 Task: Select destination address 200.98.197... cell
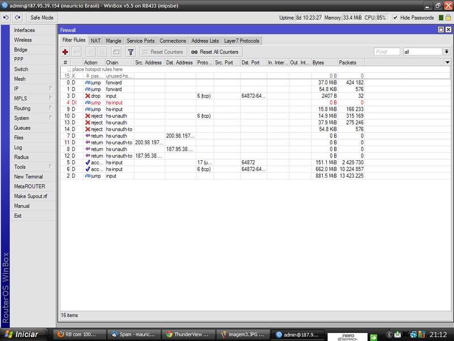[x=180, y=136]
